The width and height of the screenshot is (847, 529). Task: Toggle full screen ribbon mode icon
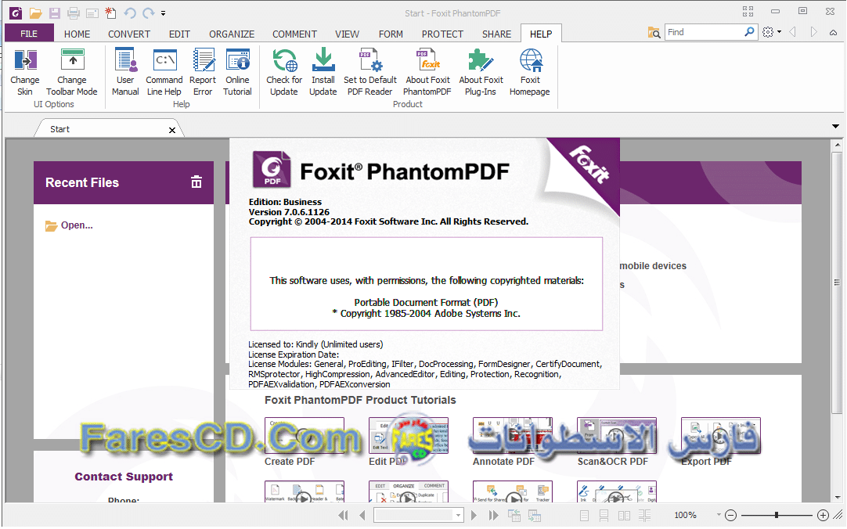coord(748,11)
